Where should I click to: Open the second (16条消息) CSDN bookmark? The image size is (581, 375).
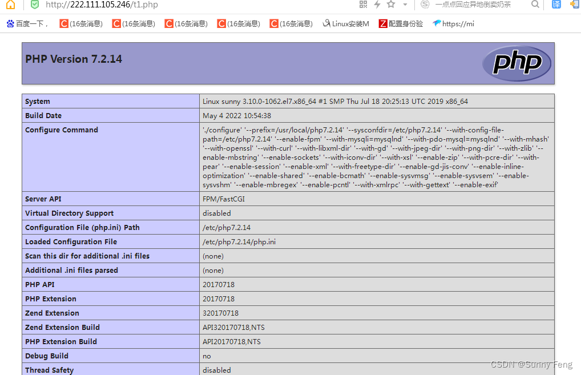click(x=134, y=24)
